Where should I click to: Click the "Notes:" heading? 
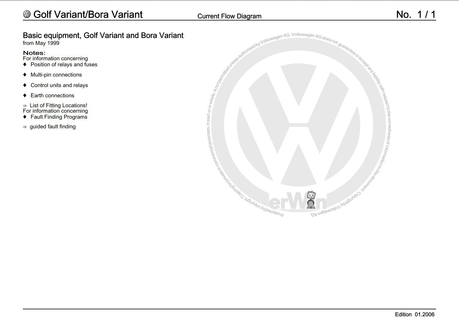click(34, 53)
